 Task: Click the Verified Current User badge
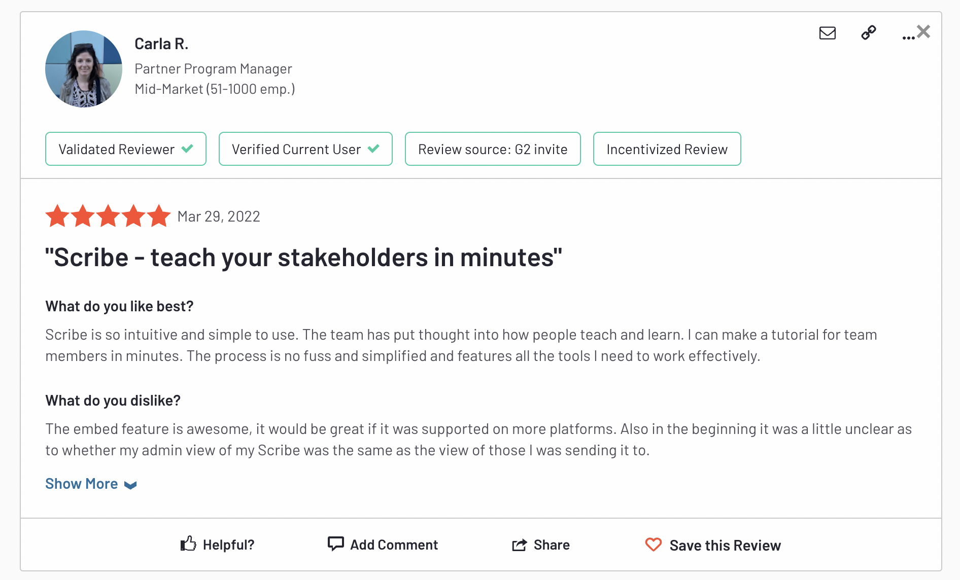305,149
